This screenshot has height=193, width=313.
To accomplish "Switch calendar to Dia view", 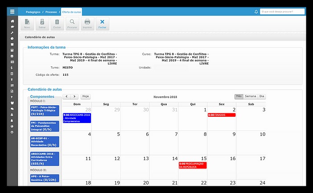I will pyautogui.click(x=262, y=96).
